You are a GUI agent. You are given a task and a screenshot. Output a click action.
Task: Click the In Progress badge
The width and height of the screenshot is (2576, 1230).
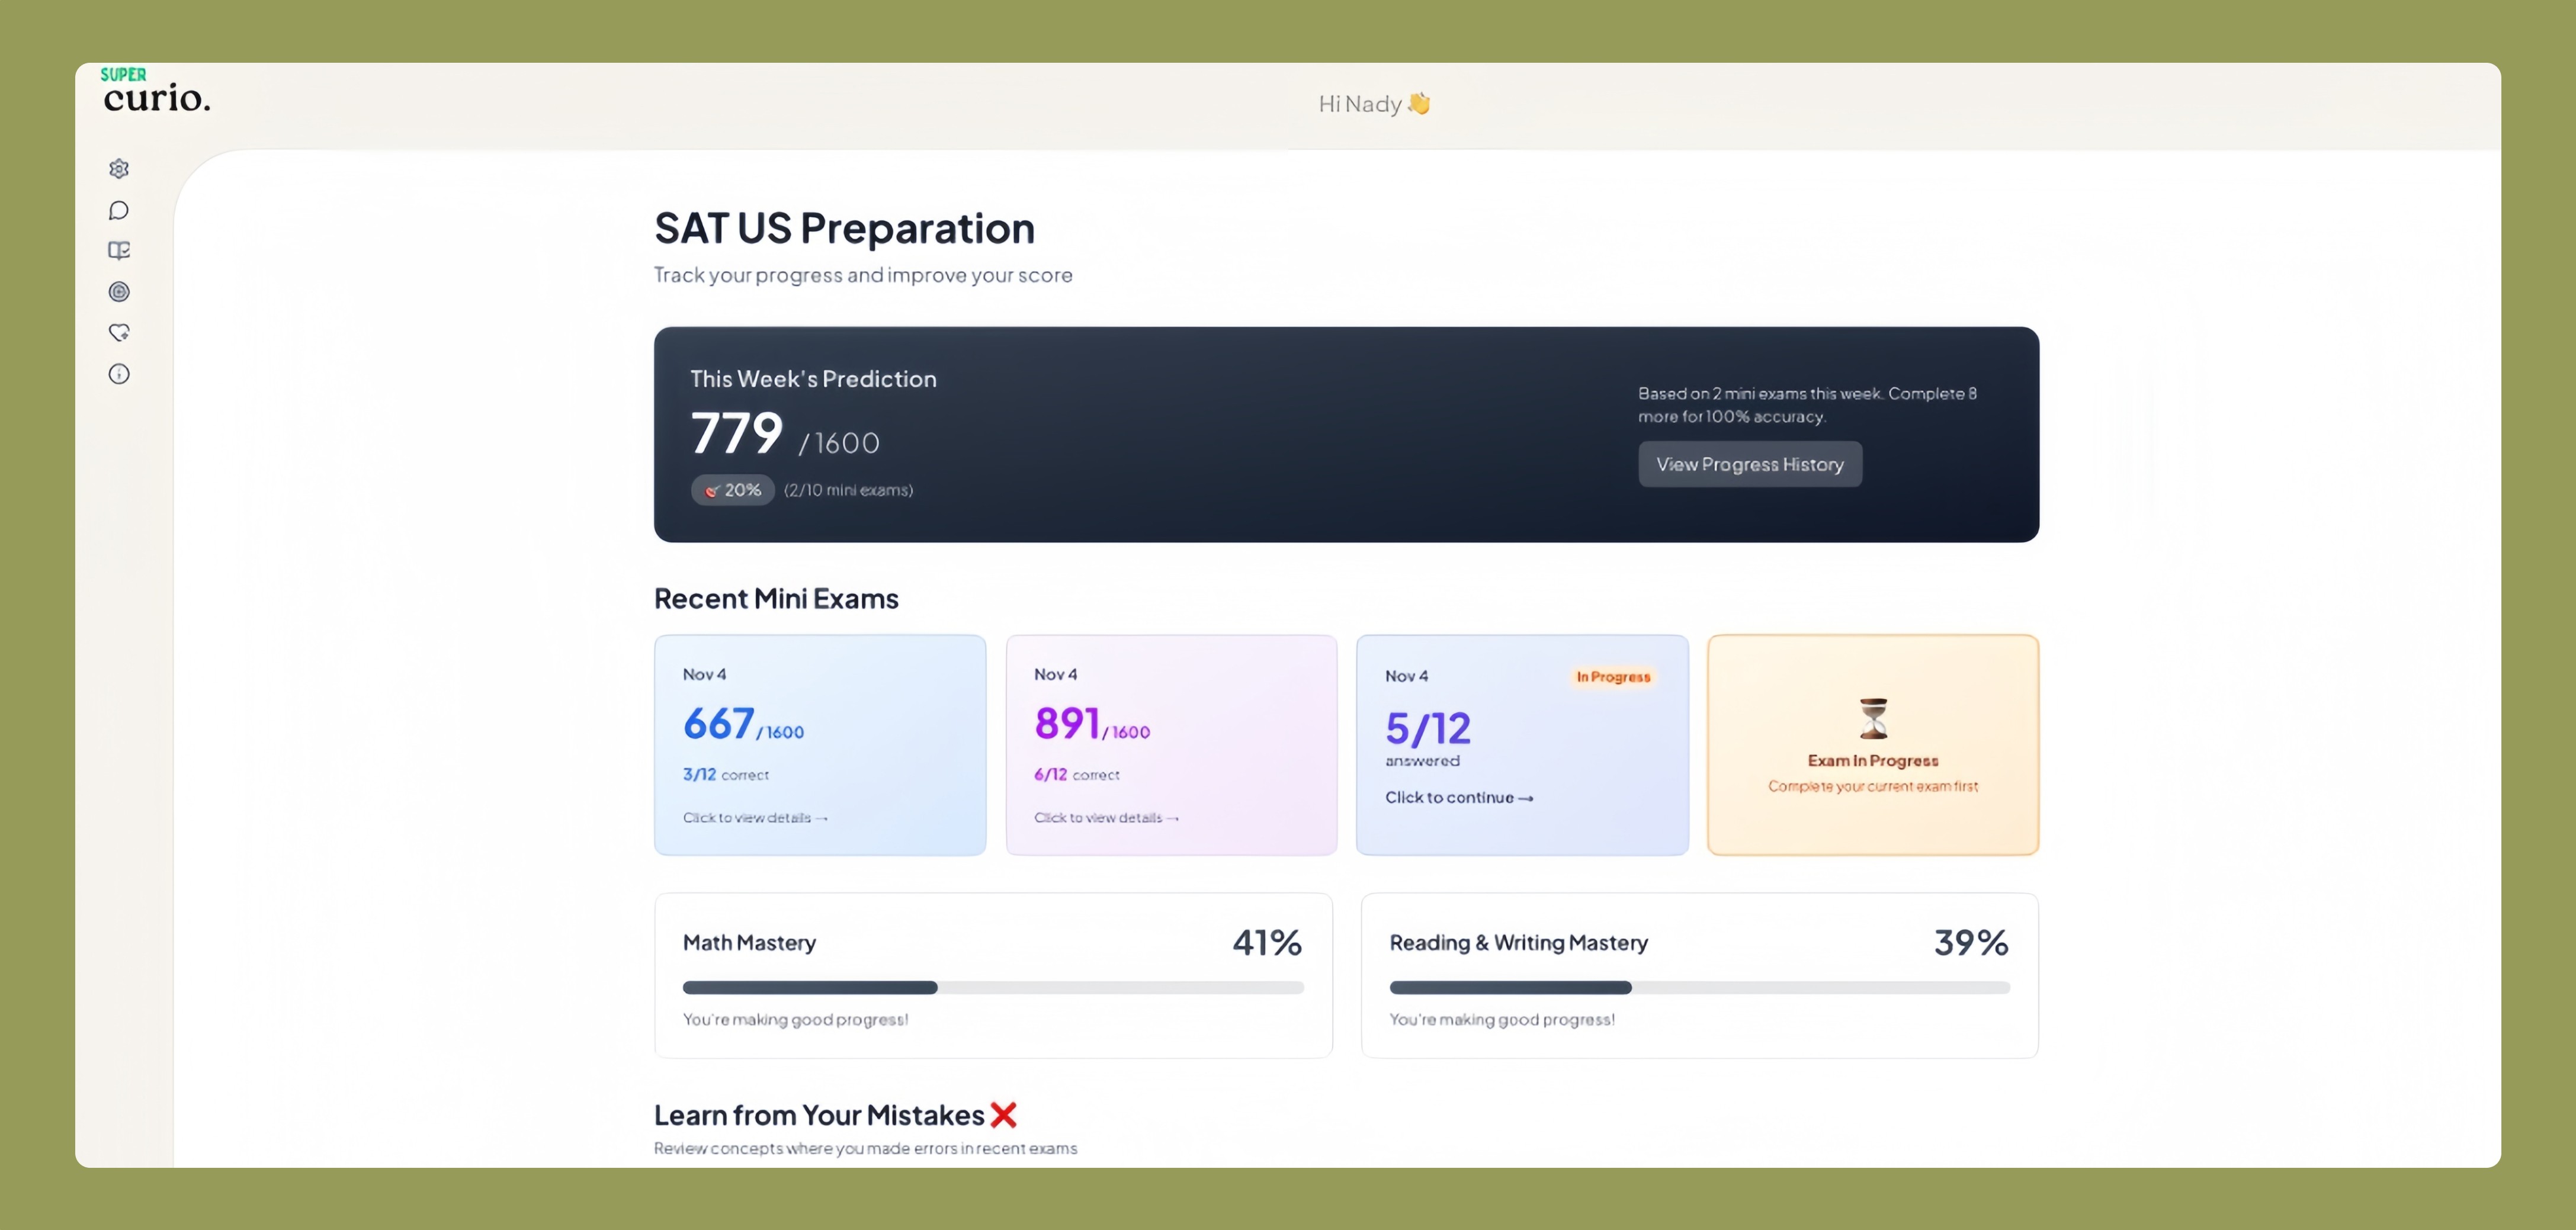(1612, 677)
